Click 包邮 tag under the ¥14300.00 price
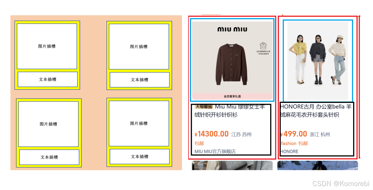This screenshot has height=190, width=373. tap(199, 143)
